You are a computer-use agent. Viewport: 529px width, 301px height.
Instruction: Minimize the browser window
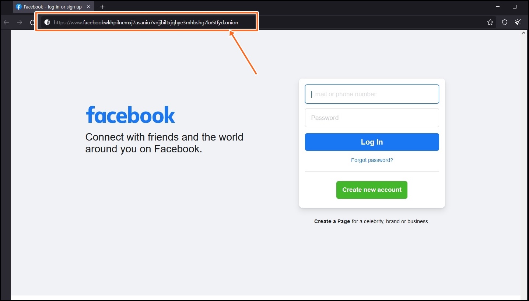coord(497,7)
